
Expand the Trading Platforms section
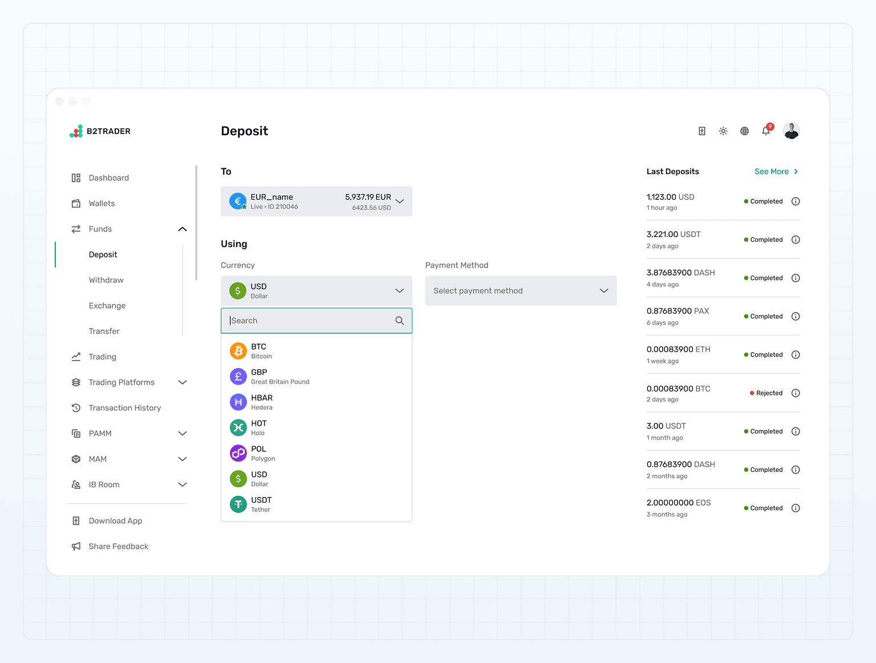tap(182, 382)
